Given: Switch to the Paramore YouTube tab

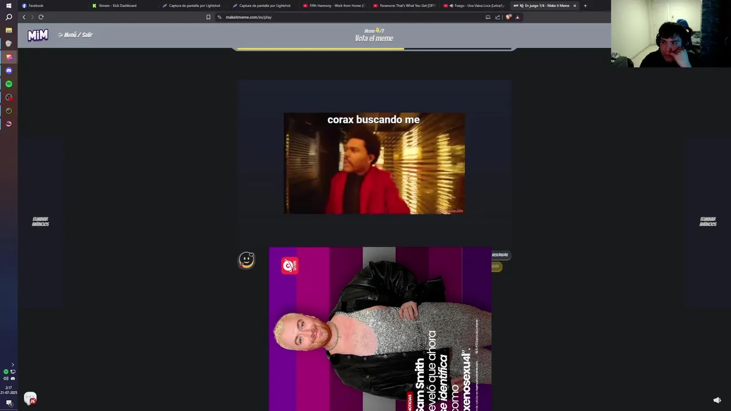Looking at the screenshot, I should click(x=404, y=6).
